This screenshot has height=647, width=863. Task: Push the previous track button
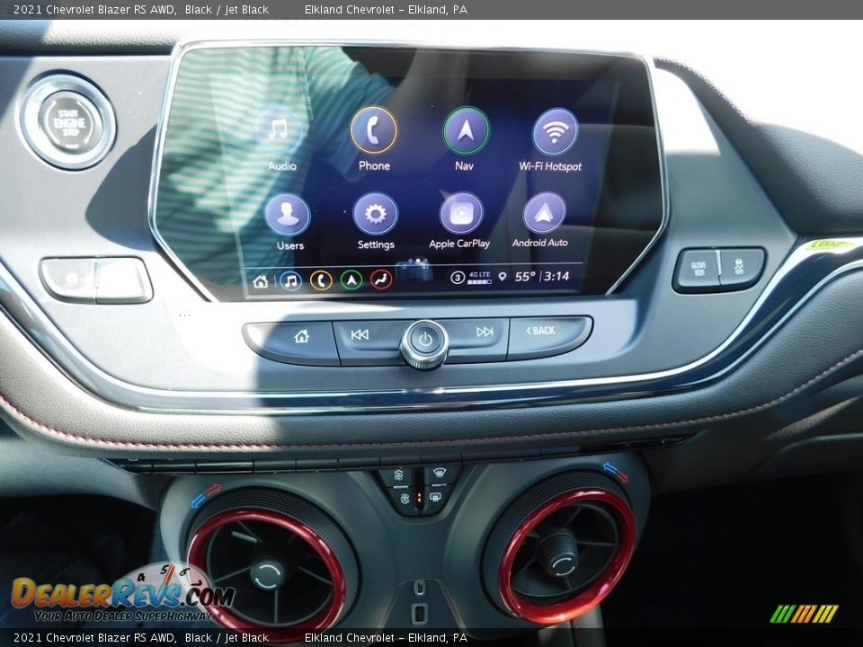point(368,340)
